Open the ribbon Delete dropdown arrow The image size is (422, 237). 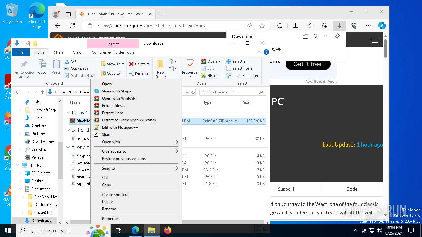(148, 64)
